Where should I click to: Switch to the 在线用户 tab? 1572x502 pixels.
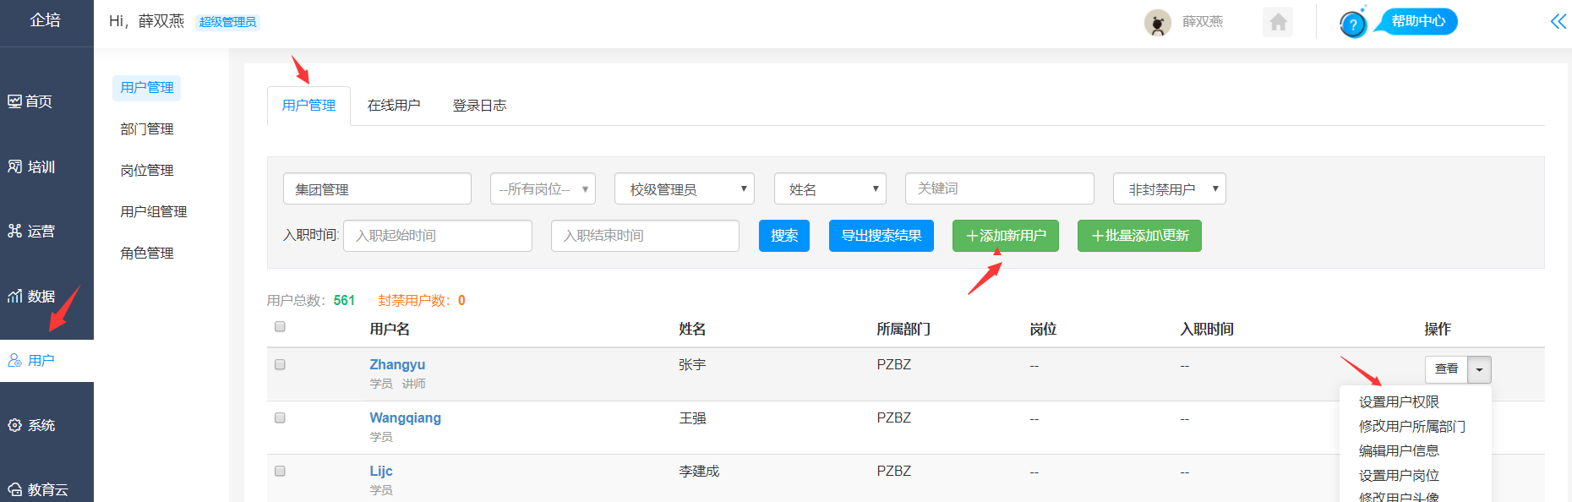pos(394,106)
